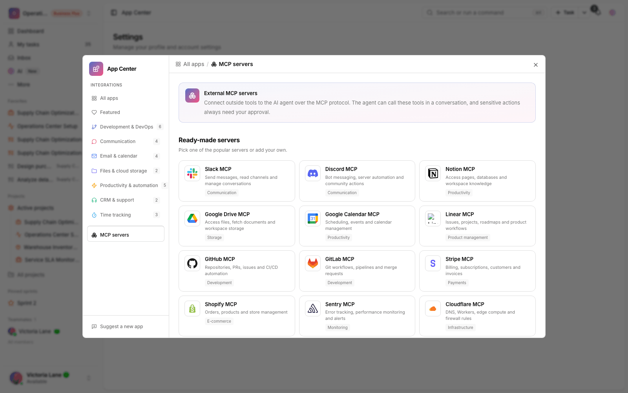
Task: Click the Storage tag on Google Drive MCP
Action: [214, 237]
